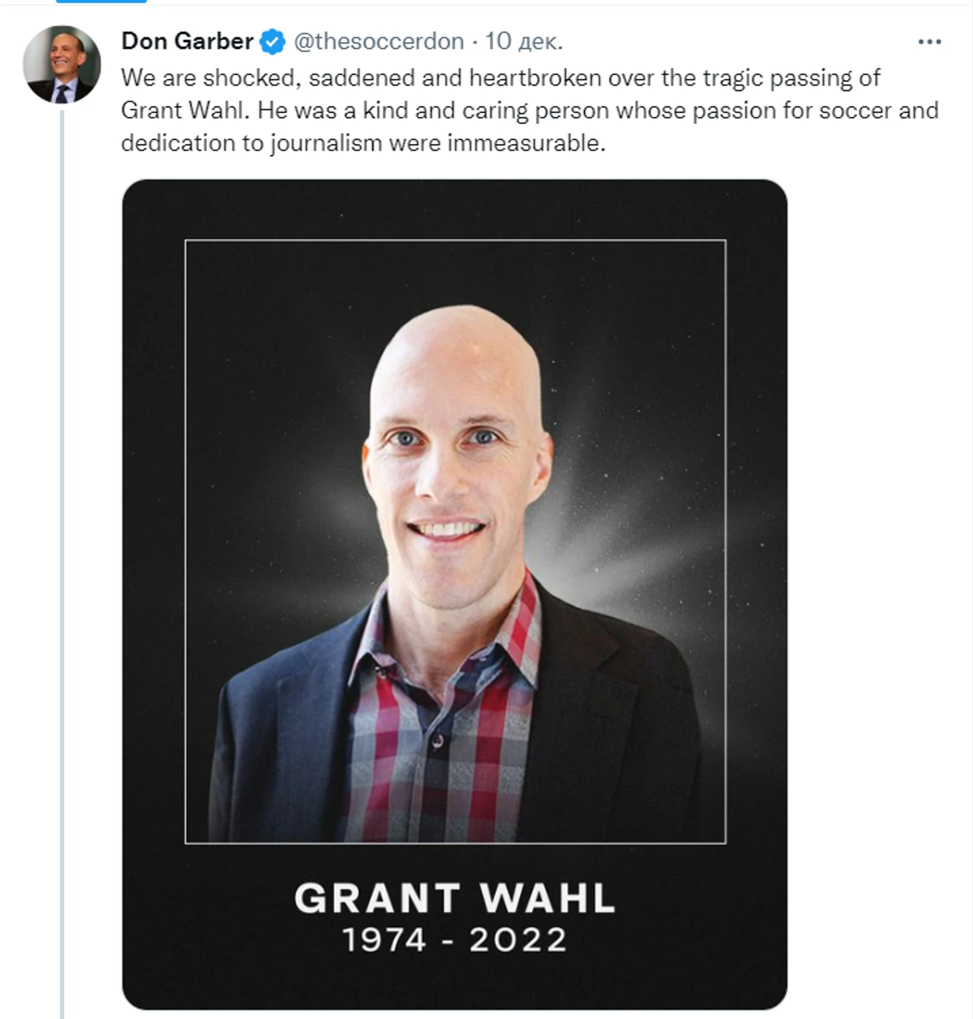Click the GRANT WAHL caption in image
This screenshot has height=1019, width=973.
pos(455,898)
